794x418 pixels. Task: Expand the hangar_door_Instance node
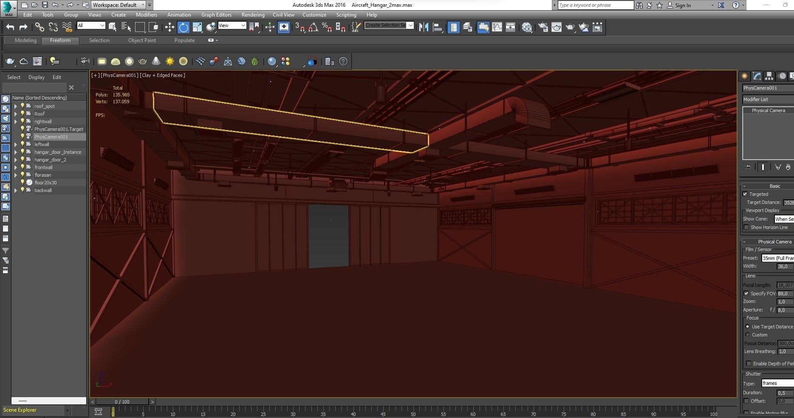16,152
